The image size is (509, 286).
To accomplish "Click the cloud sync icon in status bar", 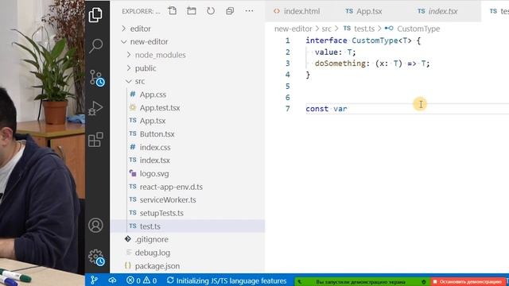I will point(112,280).
